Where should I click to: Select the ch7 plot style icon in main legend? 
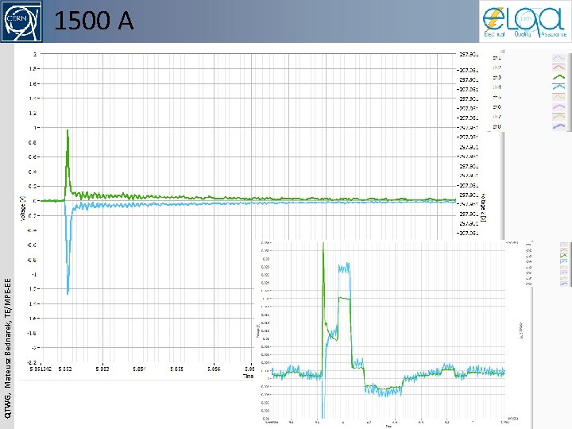[558, 116]
